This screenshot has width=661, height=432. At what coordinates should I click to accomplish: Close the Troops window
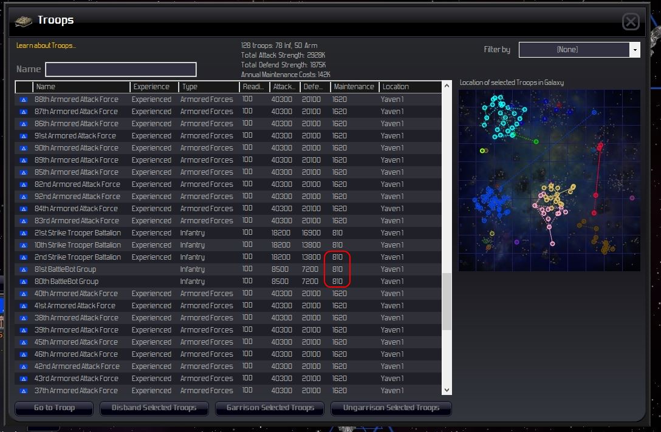[631, 21]
